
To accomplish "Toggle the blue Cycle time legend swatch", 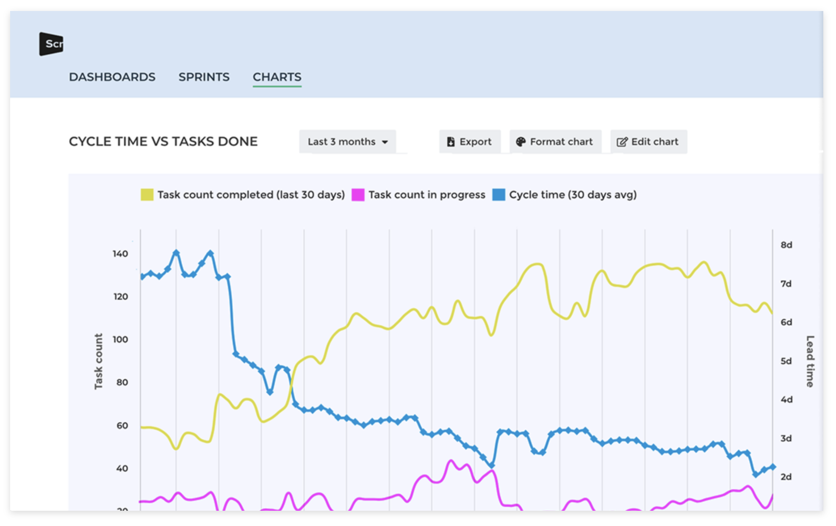I will [x=499, y=195].
